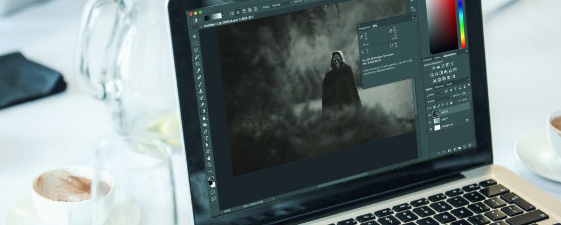Switch to the Libraries tab
The image size is (561, 225).
[x=427, y=60]
